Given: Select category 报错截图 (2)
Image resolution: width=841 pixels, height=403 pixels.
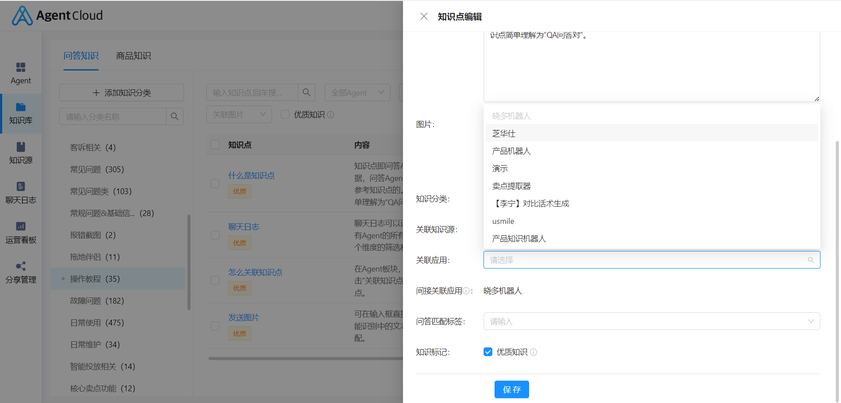Looking at the screenshot, I should [x=93, y=235].
